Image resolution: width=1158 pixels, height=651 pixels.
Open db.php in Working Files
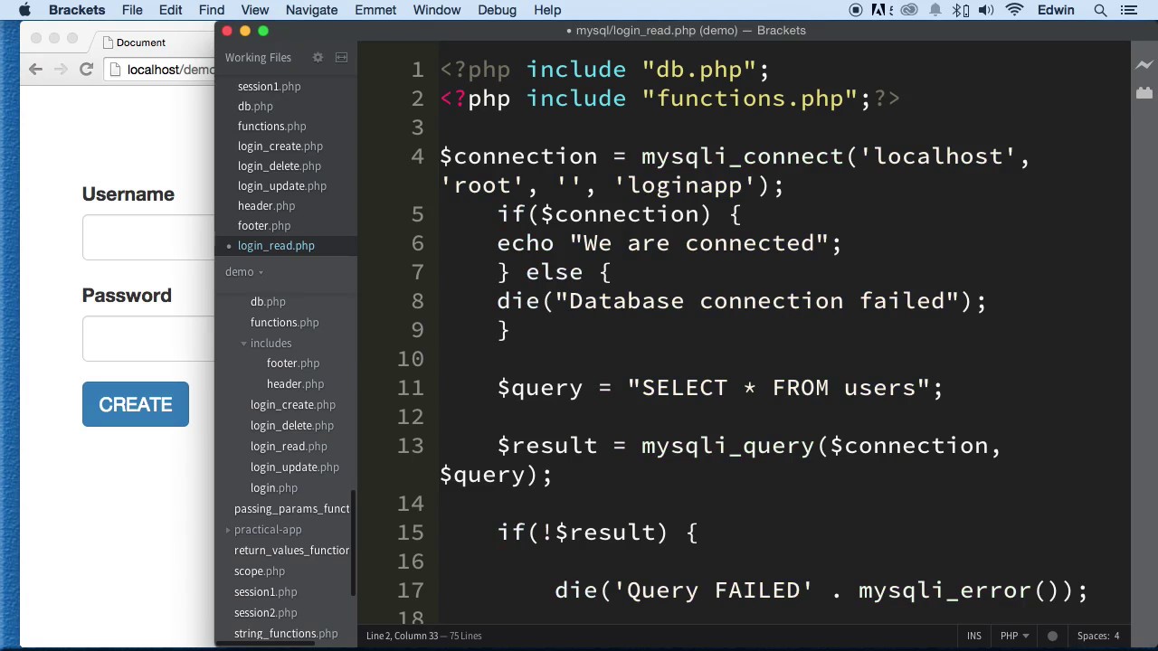coord(255,107)
